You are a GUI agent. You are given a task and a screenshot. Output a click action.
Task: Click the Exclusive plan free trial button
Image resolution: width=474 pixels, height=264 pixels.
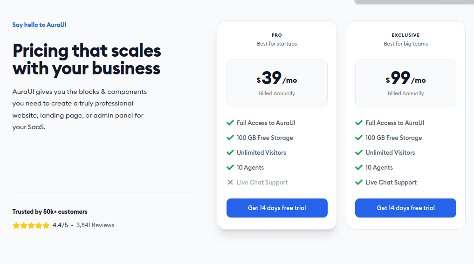pyautogui.click(x=405, y=208)
